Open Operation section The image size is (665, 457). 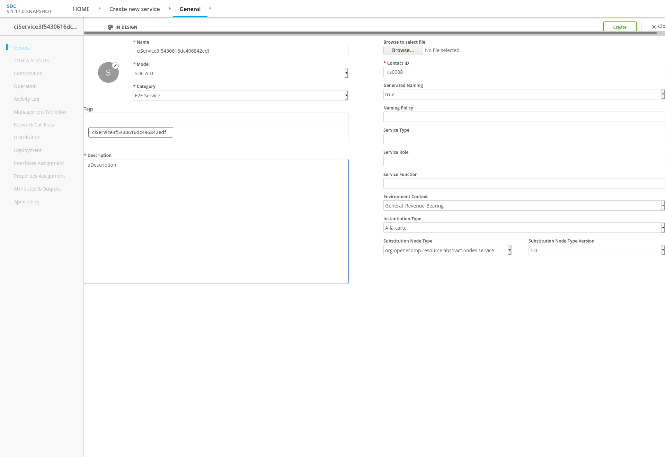25,86
